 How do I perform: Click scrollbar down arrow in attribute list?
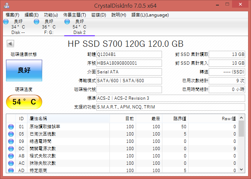click(242, 170)
